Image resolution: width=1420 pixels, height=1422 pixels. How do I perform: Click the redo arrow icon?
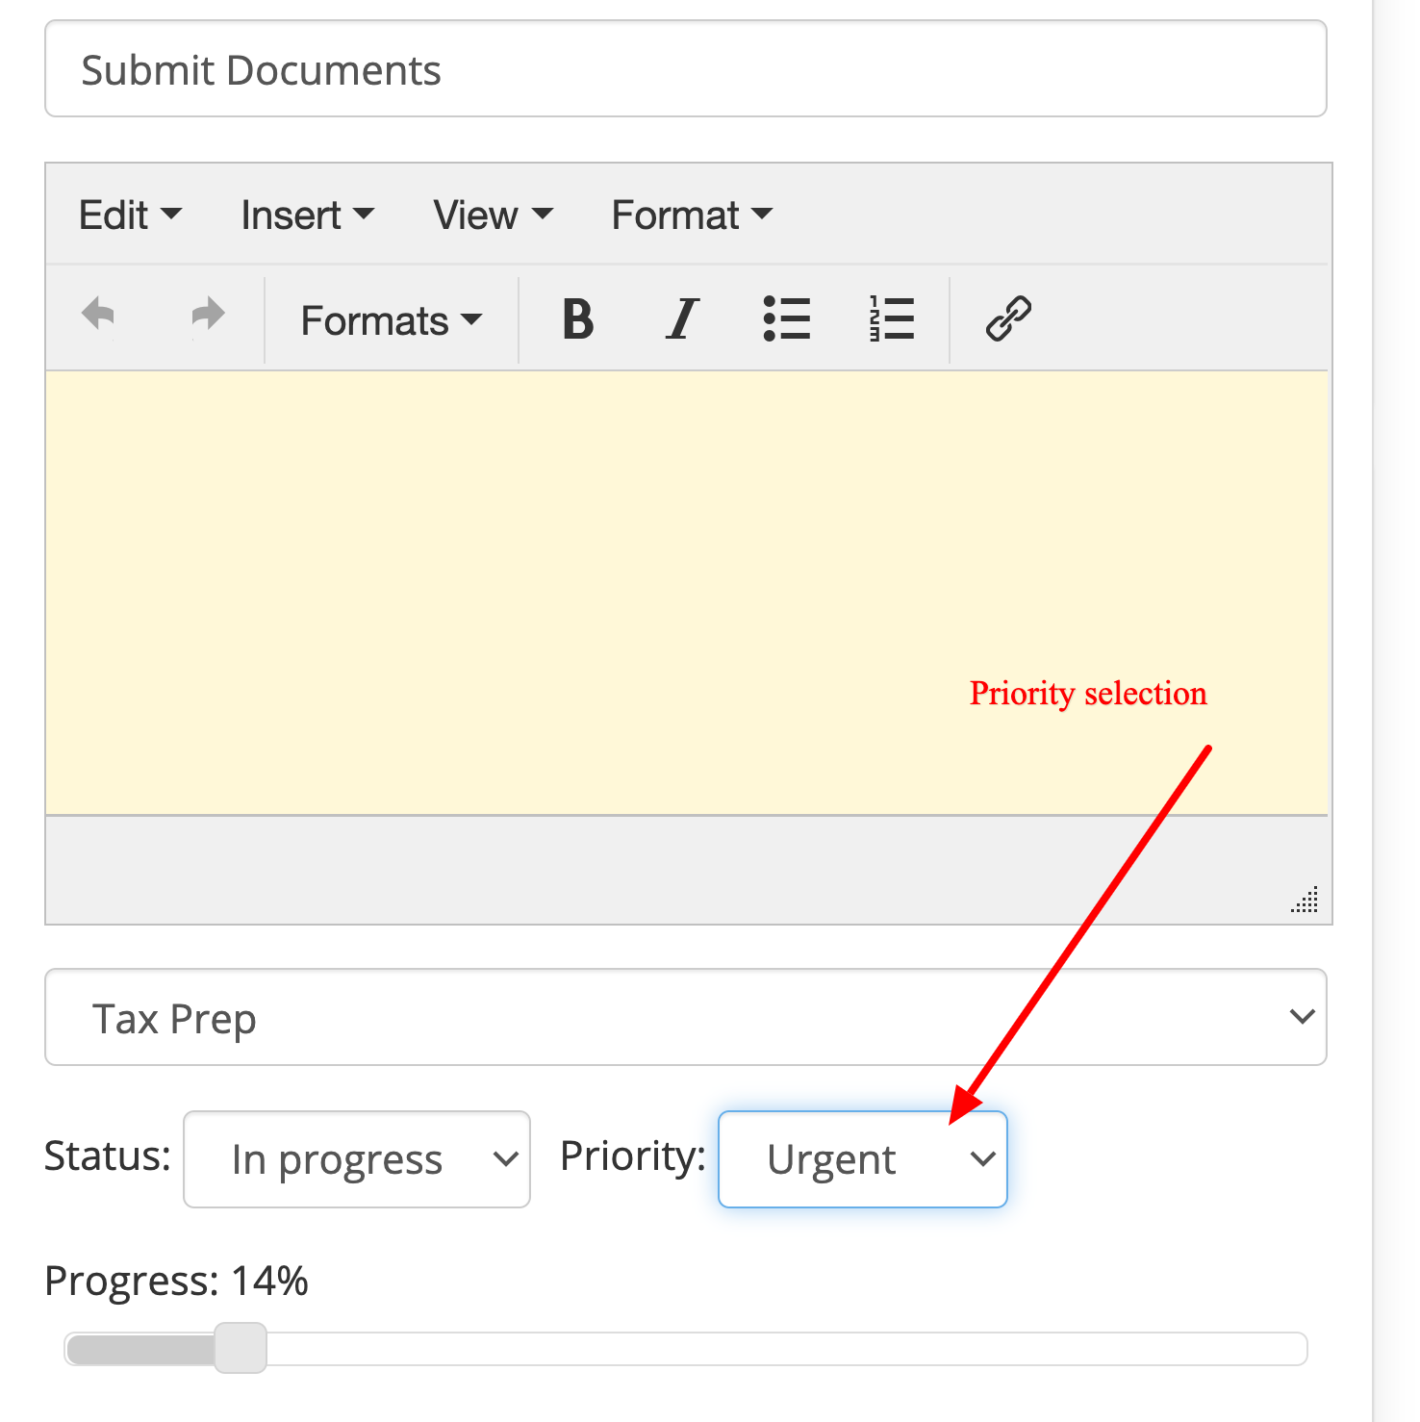[x=208, y=317]
